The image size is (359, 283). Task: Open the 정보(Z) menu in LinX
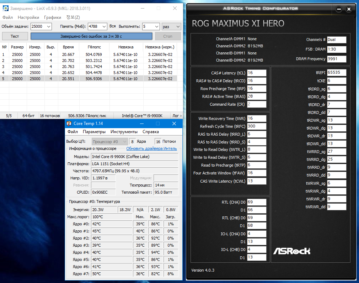coord(73,17)
